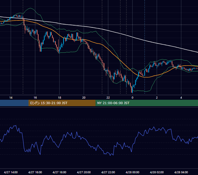Click the 4/27 14:00 label on the indicator axis
Screen dimensions: 198x175
[11, 172]
